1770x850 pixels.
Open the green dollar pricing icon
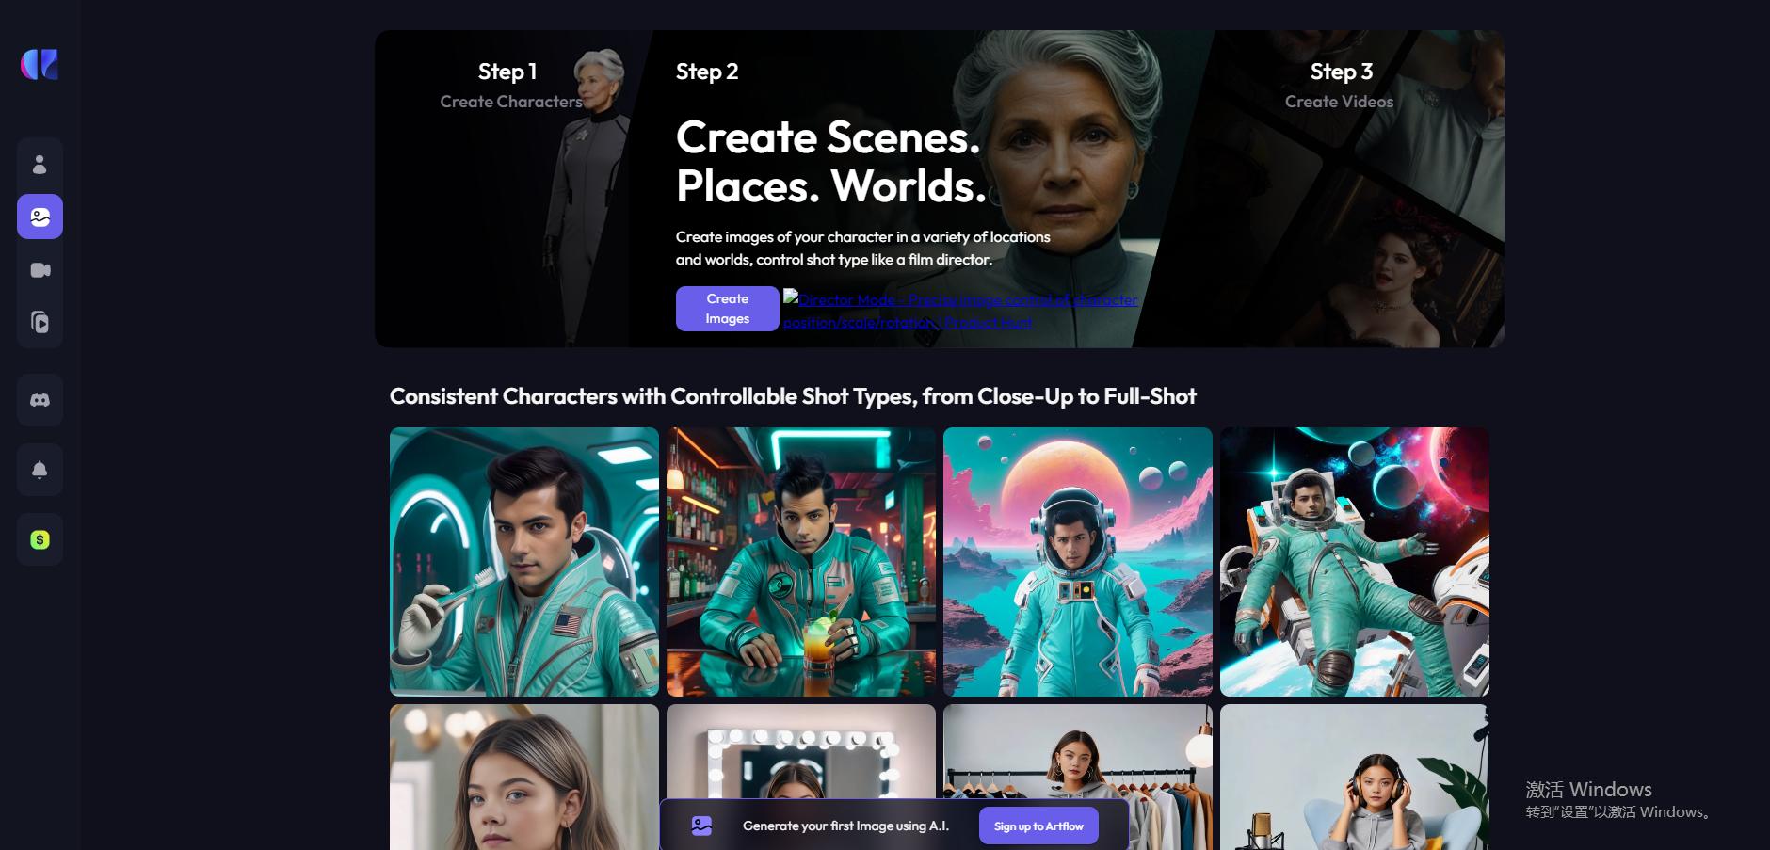pos(40,539)
